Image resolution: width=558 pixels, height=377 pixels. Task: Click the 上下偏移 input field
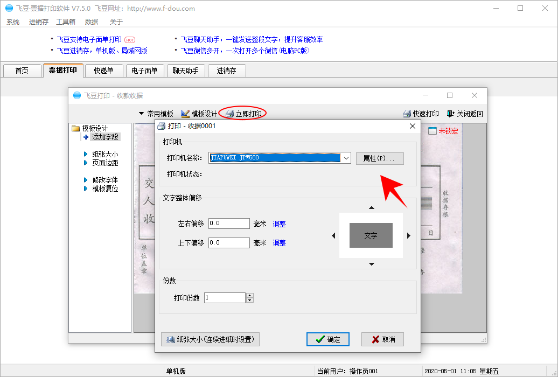pyautogui.click(x=229, y=243)
